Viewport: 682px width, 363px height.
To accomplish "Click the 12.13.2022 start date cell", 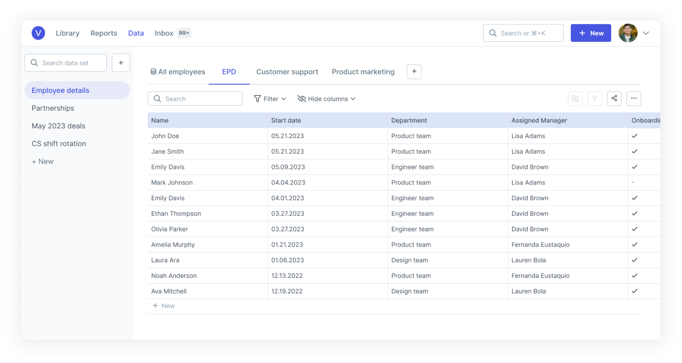I will (328, 276).
